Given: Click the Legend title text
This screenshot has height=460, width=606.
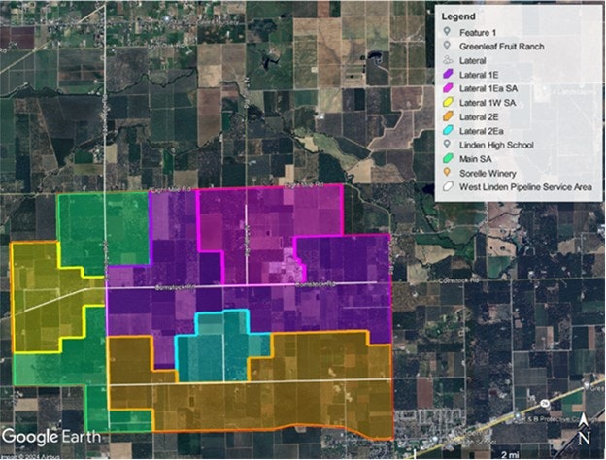Looking at the screenshot, I should [x=456, y=17].
